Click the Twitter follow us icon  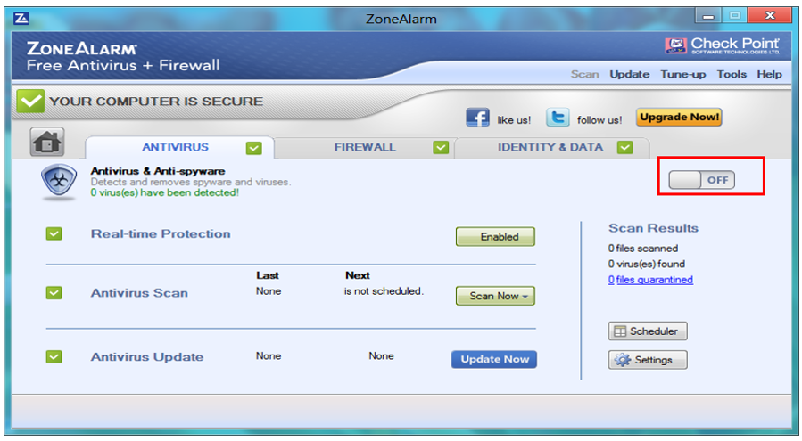[x=557, y=118]
